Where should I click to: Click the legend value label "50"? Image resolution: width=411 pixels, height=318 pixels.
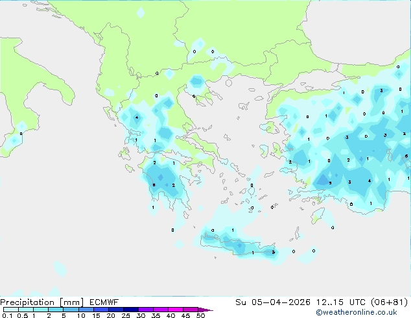[200, 315]
